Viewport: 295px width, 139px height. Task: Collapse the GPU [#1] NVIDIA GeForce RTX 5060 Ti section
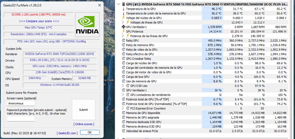[x=119, y=4]
